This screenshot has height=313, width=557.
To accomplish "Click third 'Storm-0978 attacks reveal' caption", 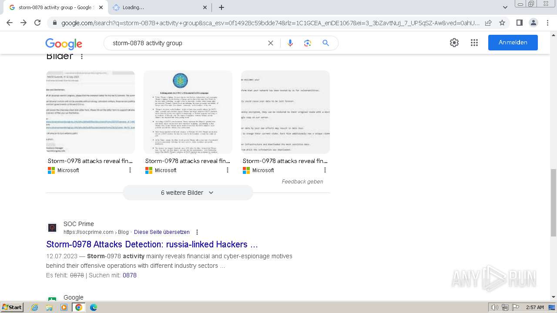I will click(285, 161).
